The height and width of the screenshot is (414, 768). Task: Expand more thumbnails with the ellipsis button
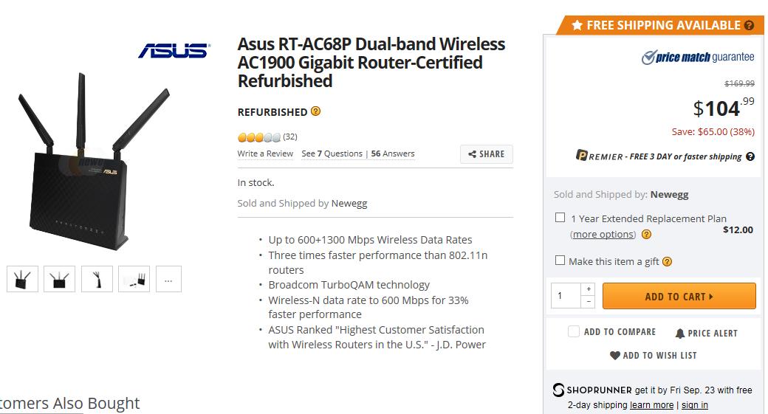[168, 280]
